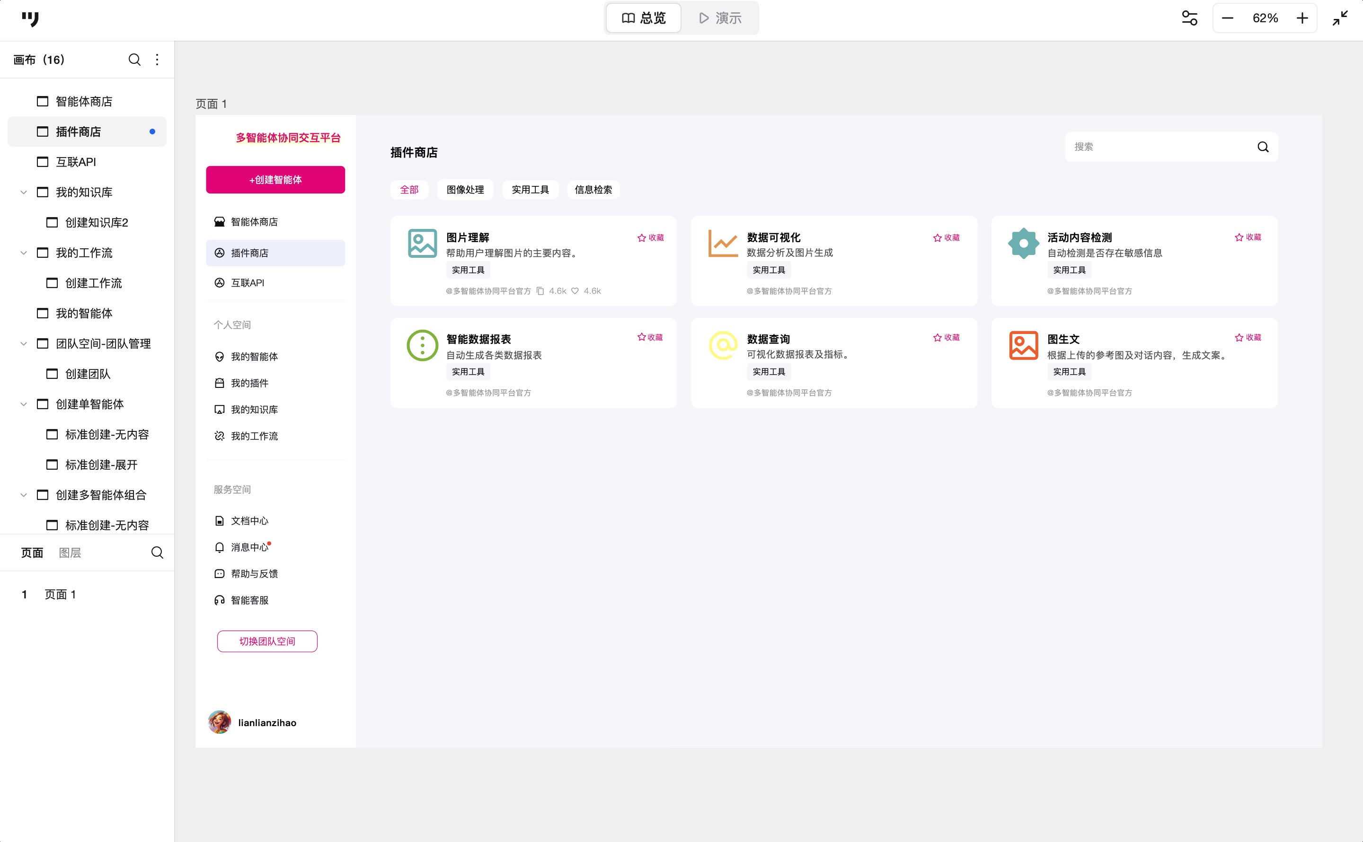Viewport: 1363px width, 842px height.
Task: Click the pages panel search icon
Action: click(157, 553)
